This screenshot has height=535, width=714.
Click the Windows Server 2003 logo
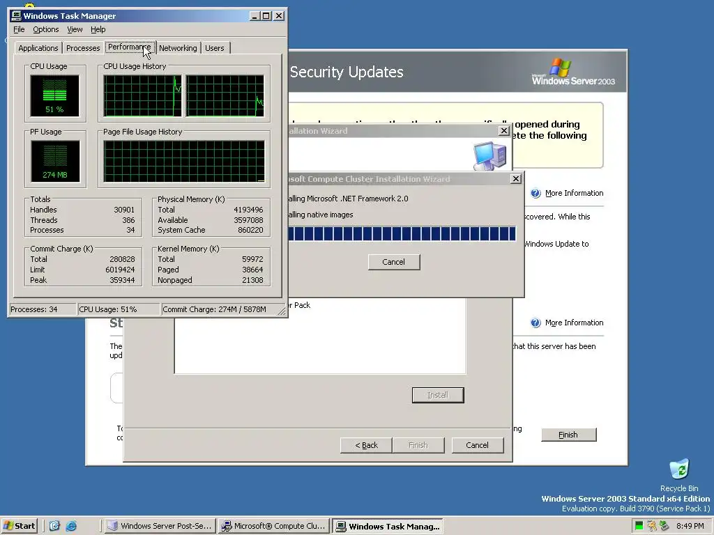[573, 72]
